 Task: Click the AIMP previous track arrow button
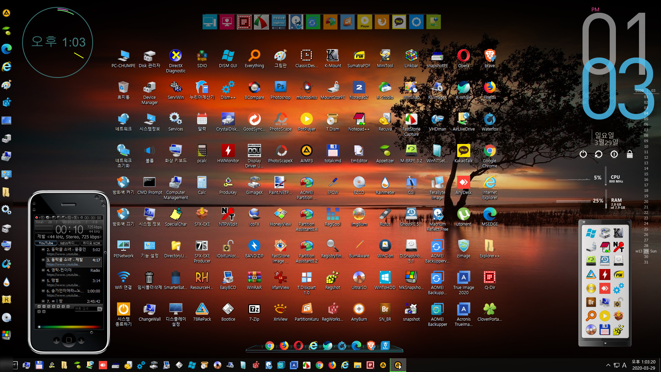tap(56, 340)
